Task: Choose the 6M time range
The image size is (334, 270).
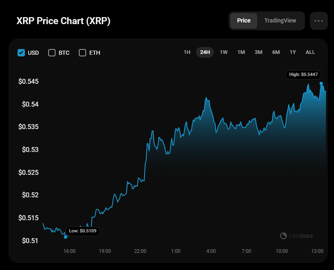Action: point(276,52)
